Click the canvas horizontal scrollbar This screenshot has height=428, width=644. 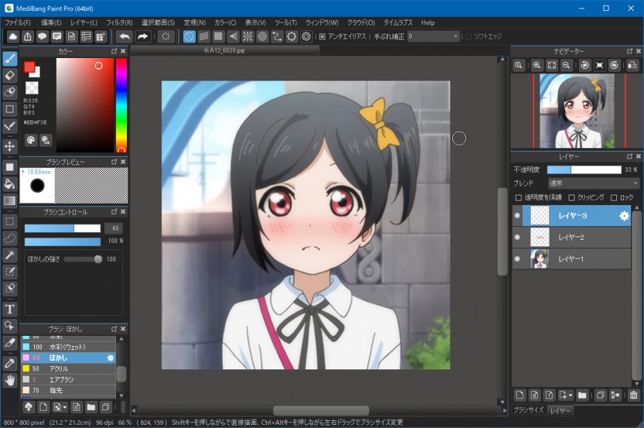[x=320, y=411]
